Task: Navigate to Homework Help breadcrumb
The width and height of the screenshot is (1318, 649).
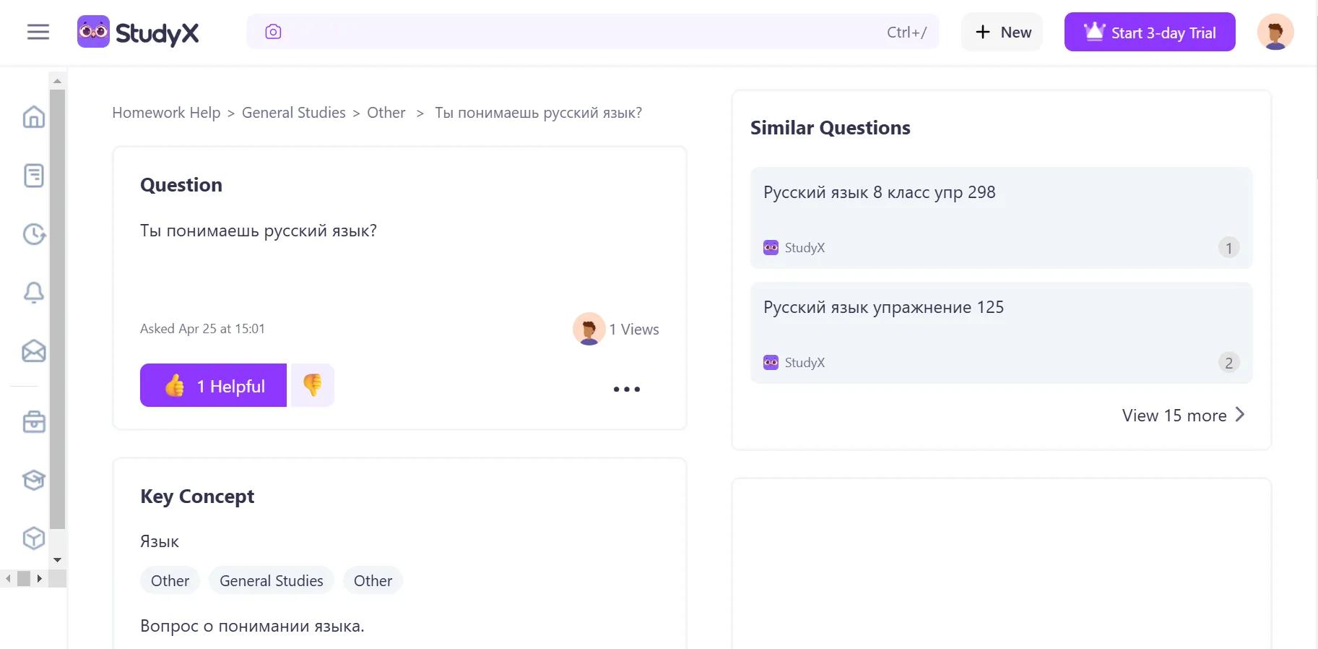Action: (166, 113)
